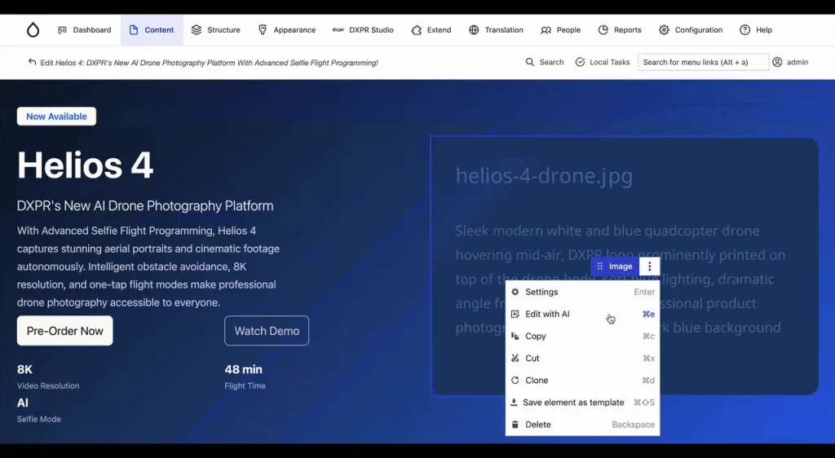The width and height of the screenshot is (835, 458).
Task: Click the admin account link
Action: (x=790, y=62)
